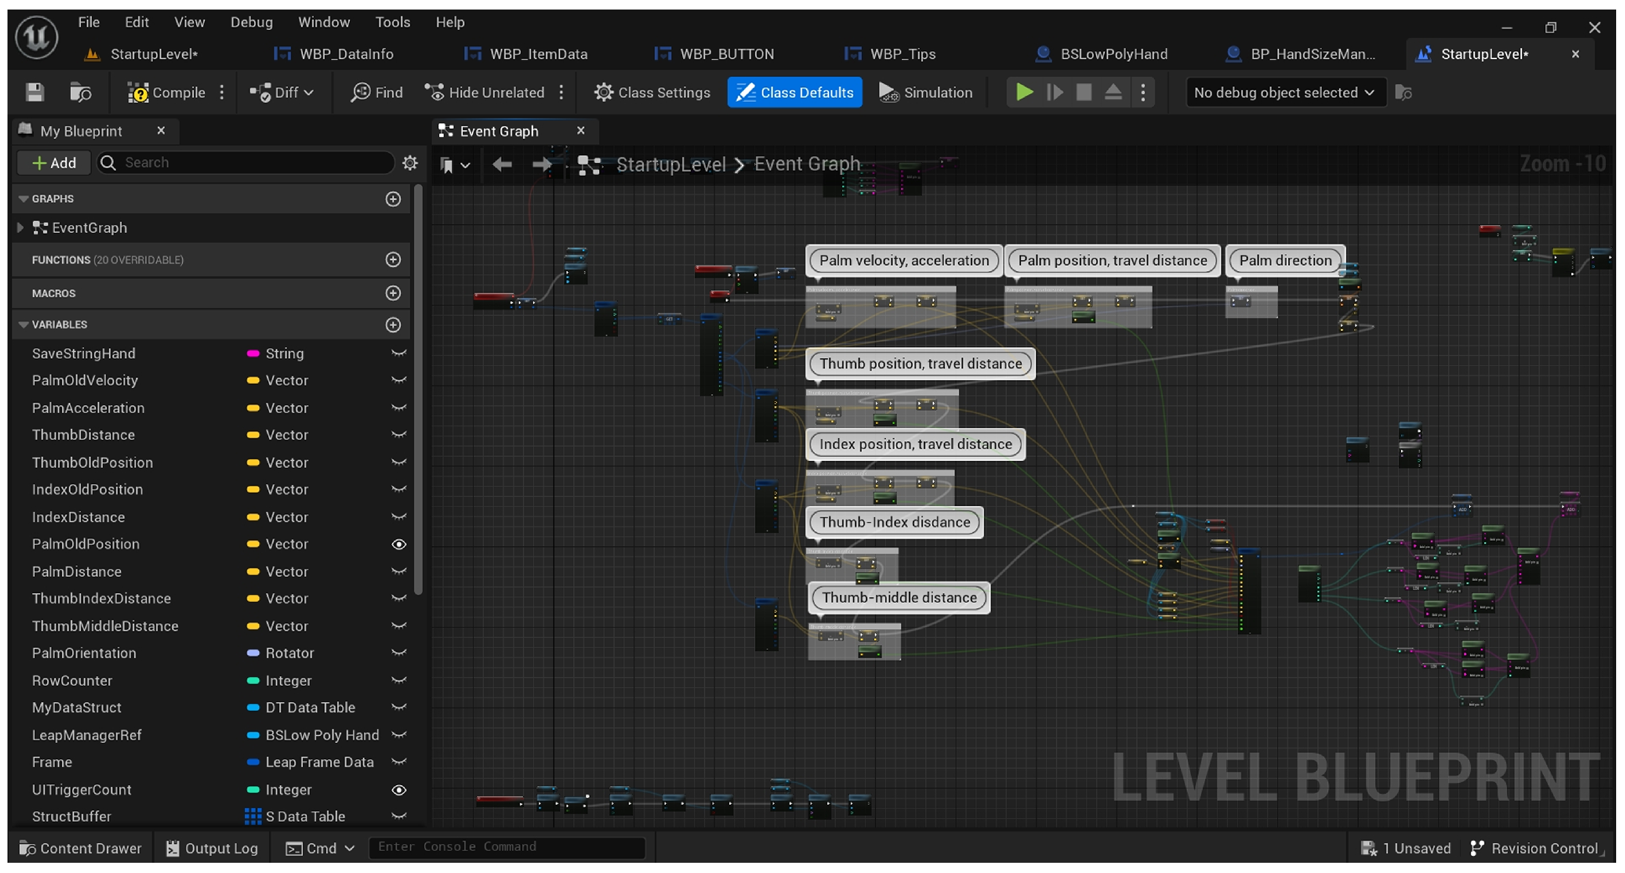Click the Class Settings button
Image resolution: width=1625 pixels, height=873 pixels.
[651, 93]
